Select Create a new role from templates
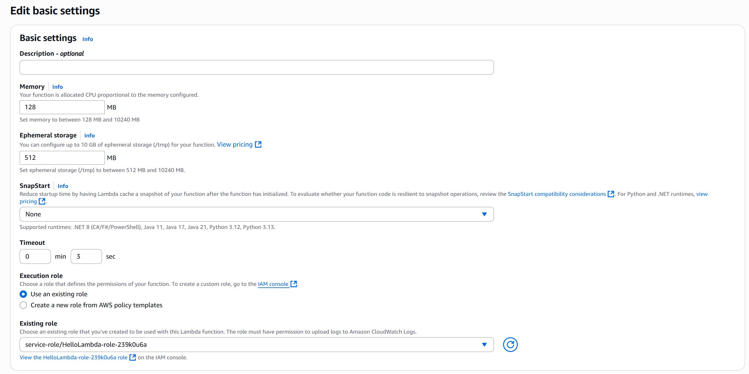Screen dimensions: 749x374 [23, 305]
